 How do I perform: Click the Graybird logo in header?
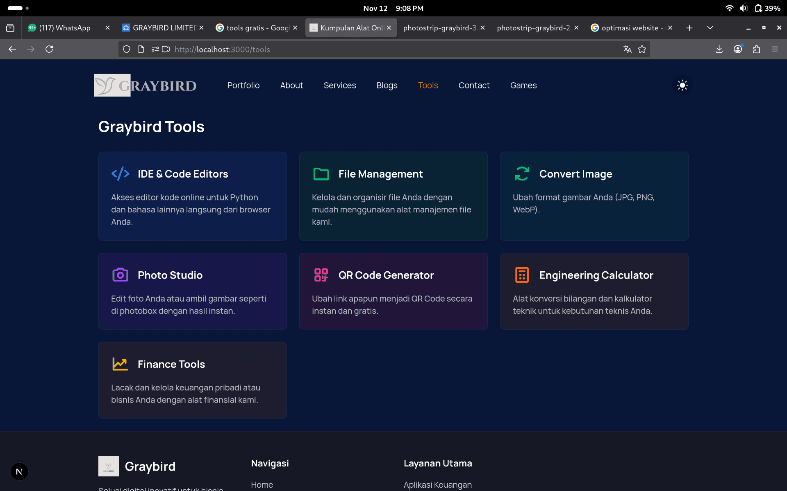click(145, 85)
